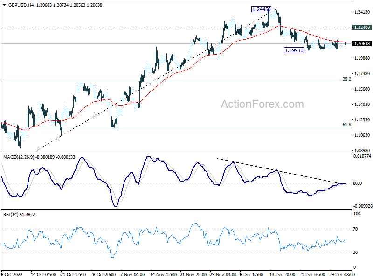Click the 1.17380 price scale value
The width and height of the screenshot is (373, 280).
pyautogui.click(x=362, y=74)
